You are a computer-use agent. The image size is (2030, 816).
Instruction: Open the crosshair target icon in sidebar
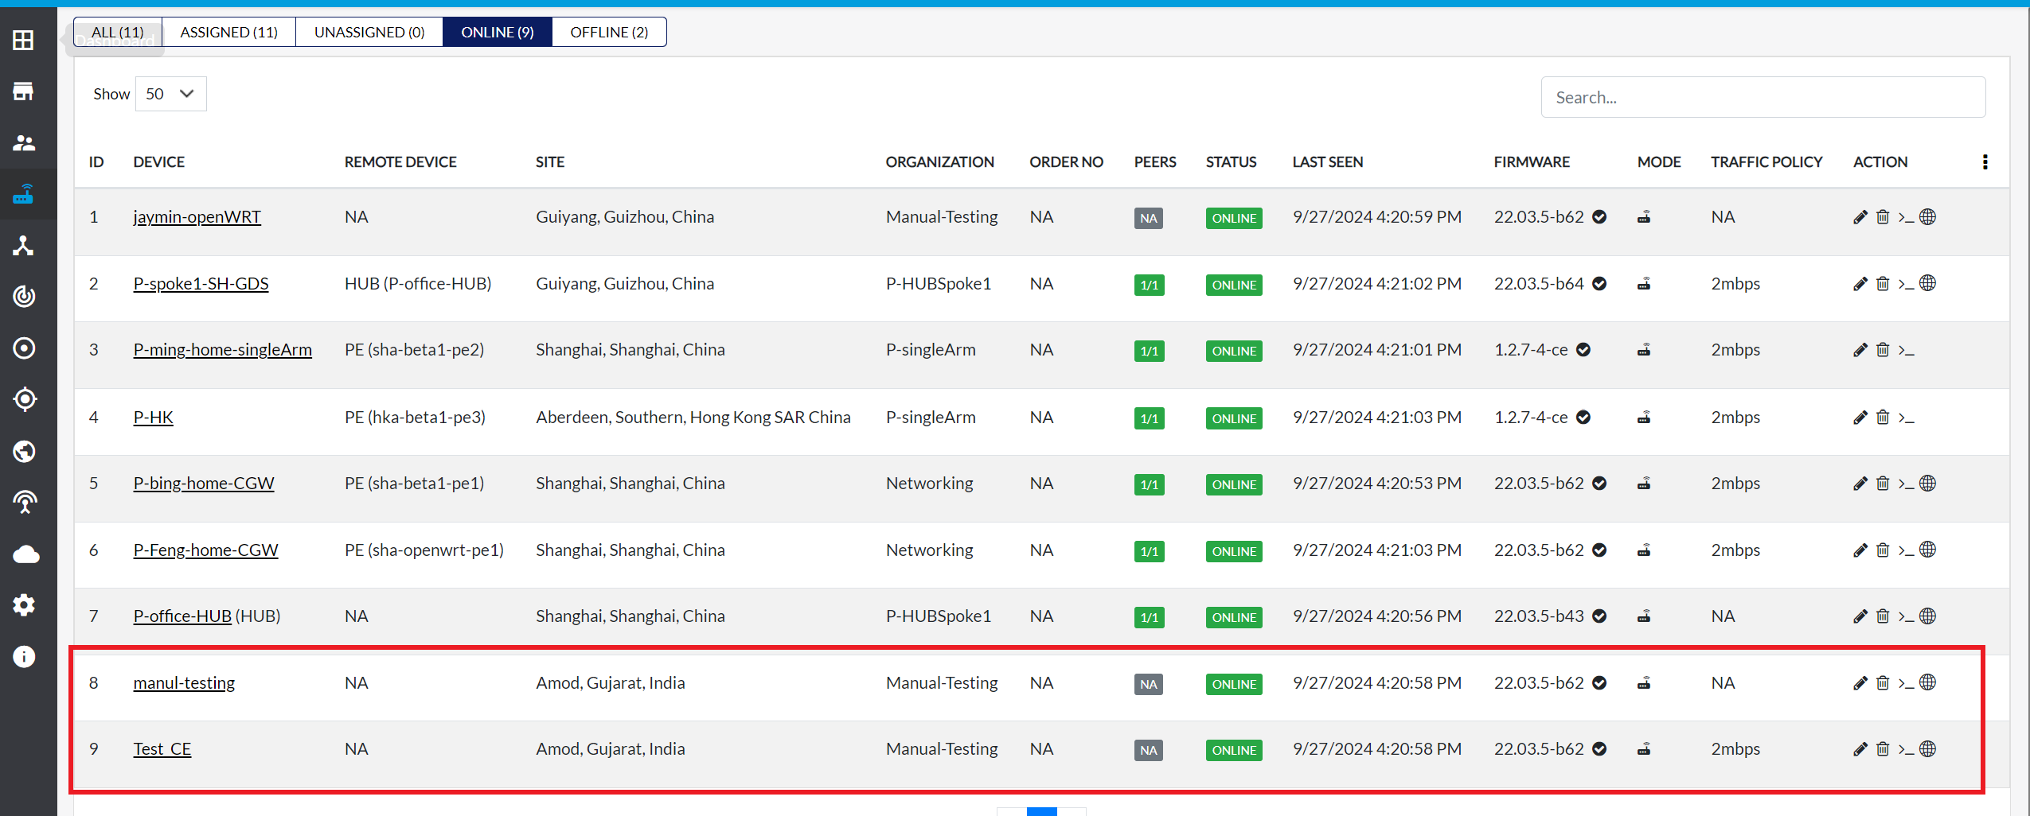pos(25,399)
